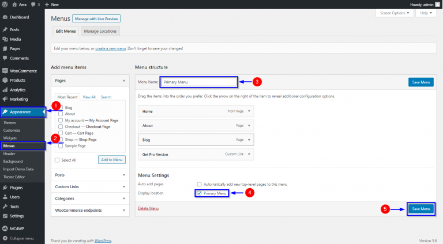
Task: Click the Menu Name input field
Action: point(198,82)
